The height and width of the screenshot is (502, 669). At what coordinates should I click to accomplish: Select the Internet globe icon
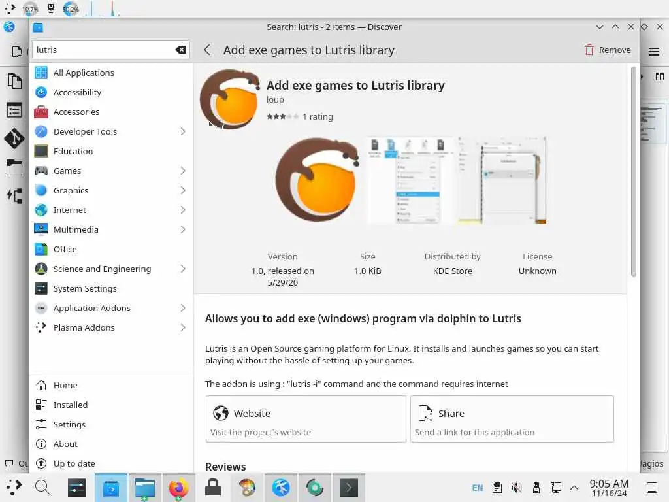41,210
